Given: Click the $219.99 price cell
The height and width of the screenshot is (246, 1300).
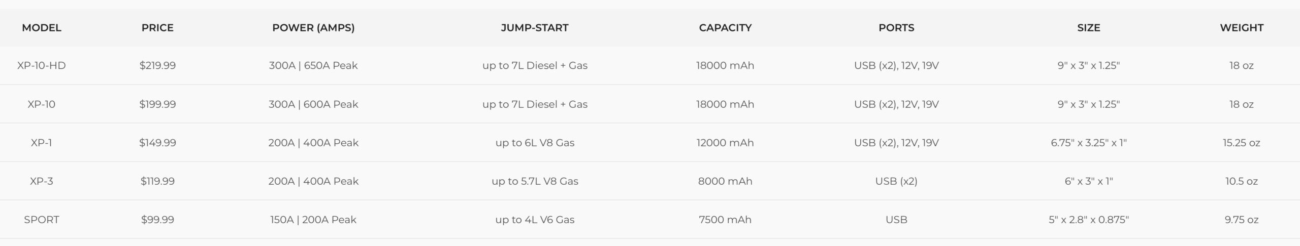Looking at the screenshot, I should [157, 65].
